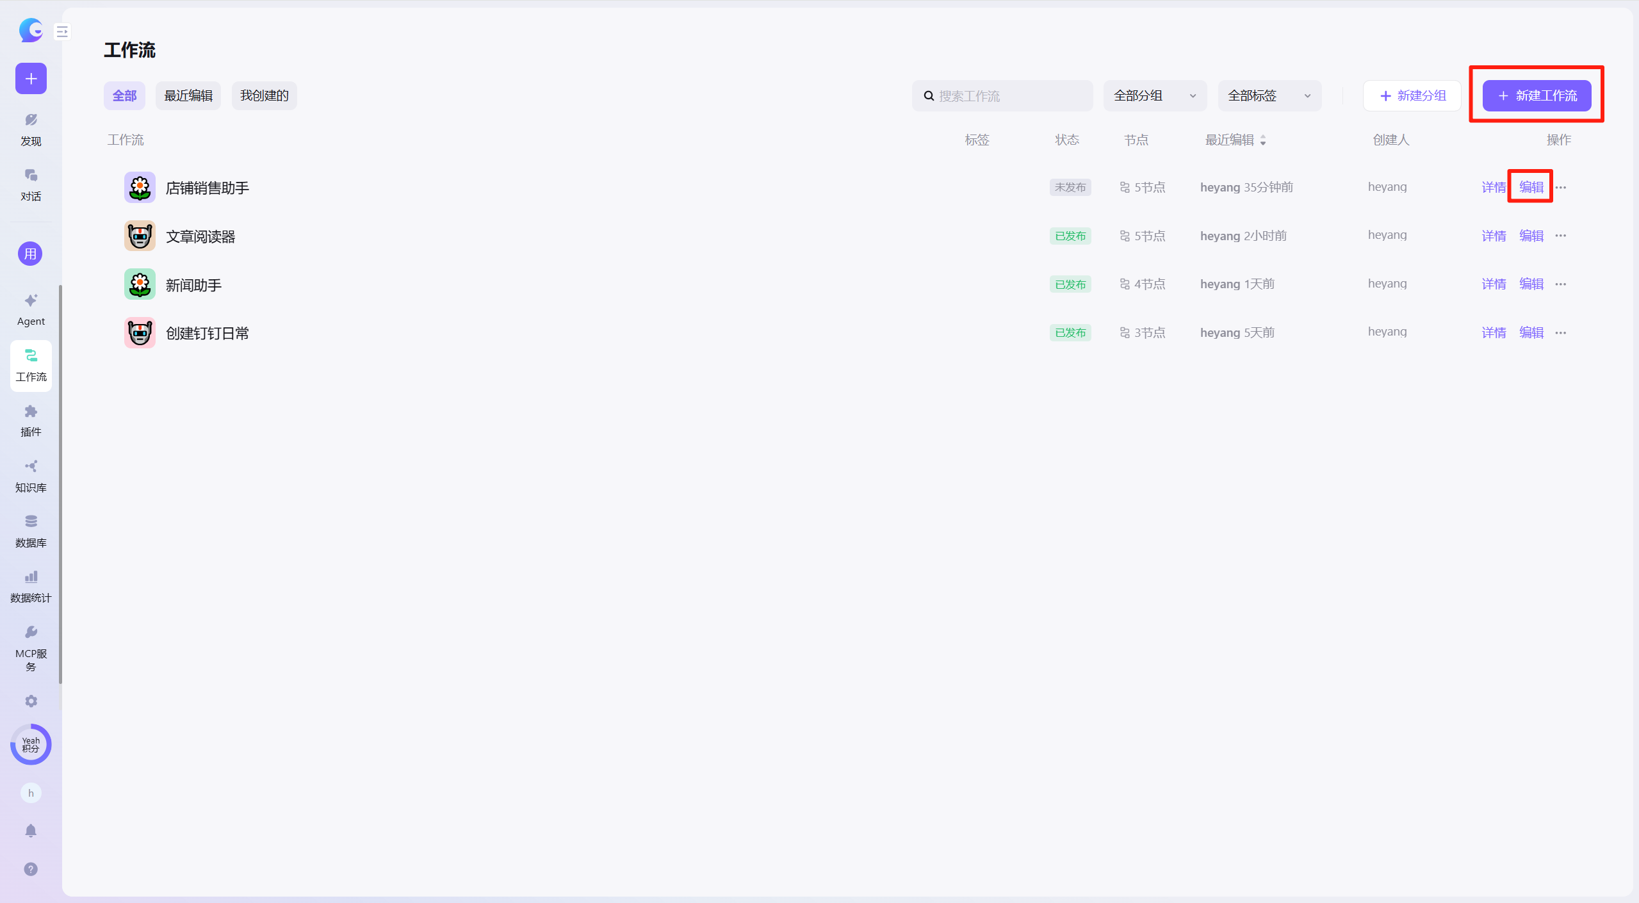Open the 发现 discover section

31,130
